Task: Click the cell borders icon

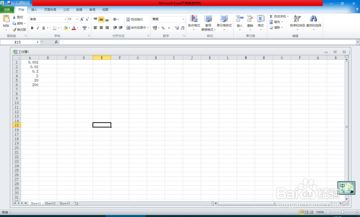Action: tap(55, 28)
